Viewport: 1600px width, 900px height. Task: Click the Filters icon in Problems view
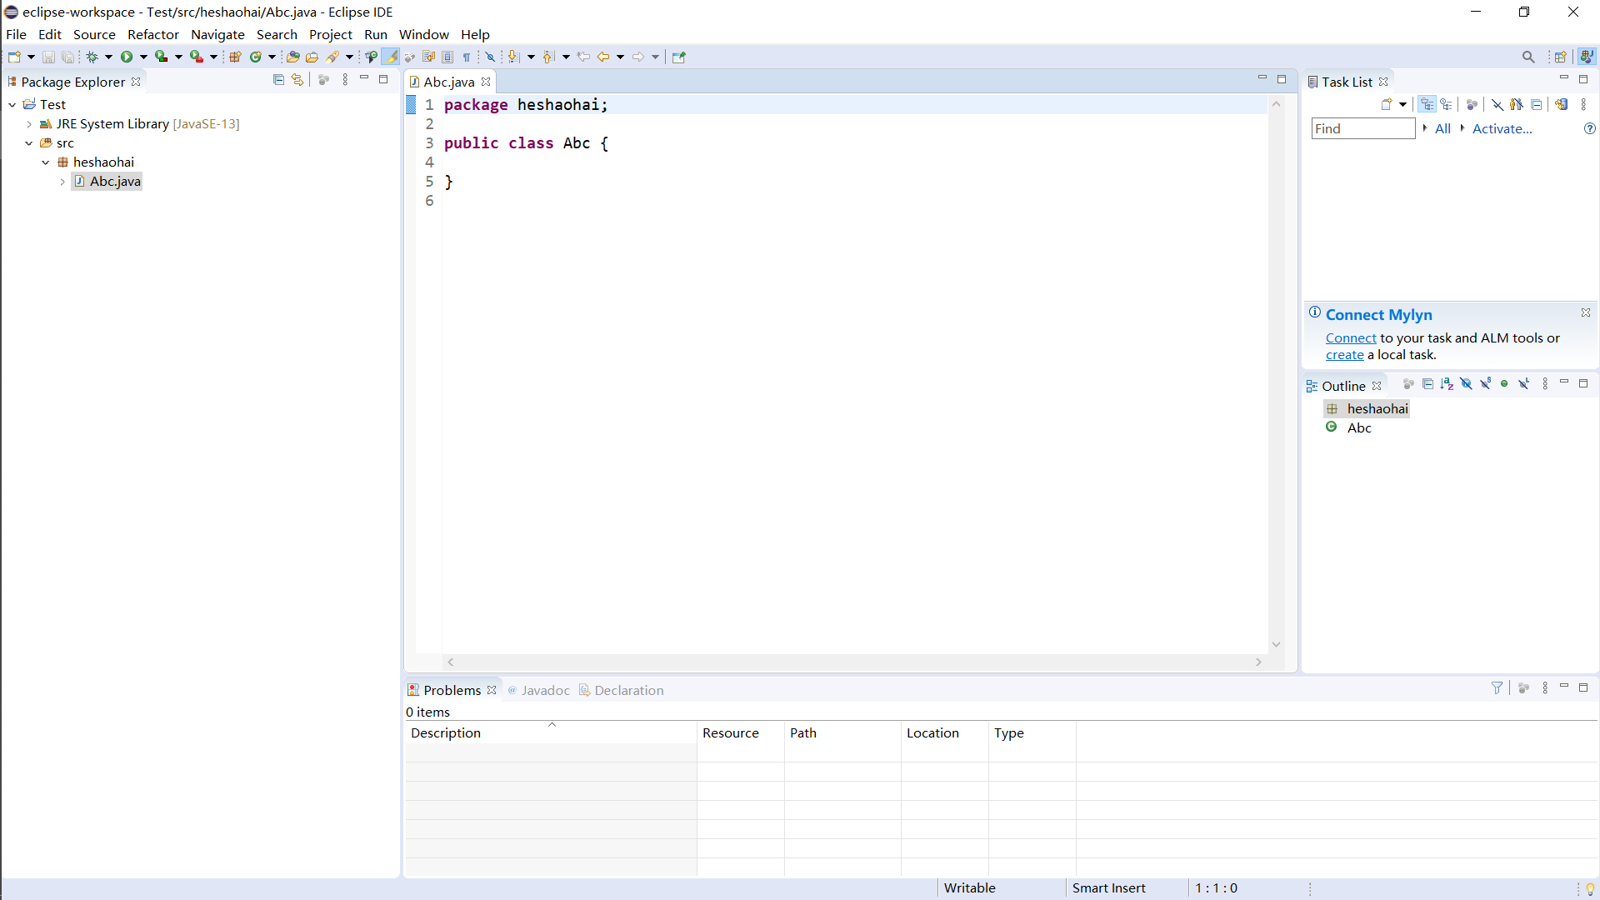[1497, 688]
